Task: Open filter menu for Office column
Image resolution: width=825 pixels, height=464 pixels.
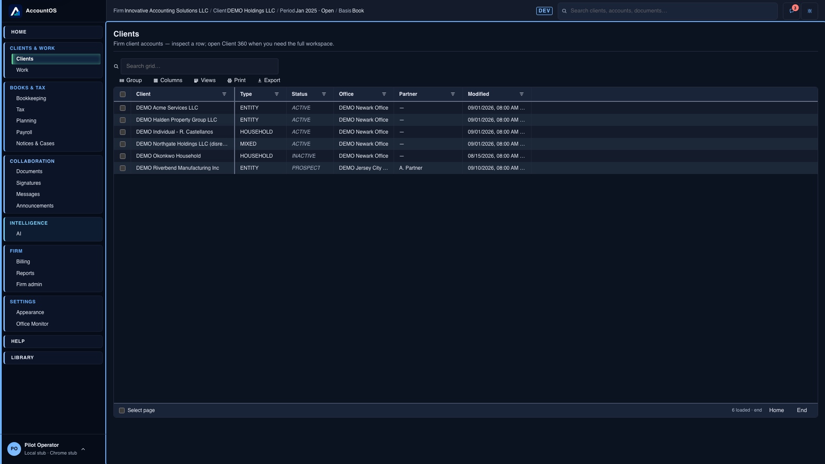Action: (384, 94)
